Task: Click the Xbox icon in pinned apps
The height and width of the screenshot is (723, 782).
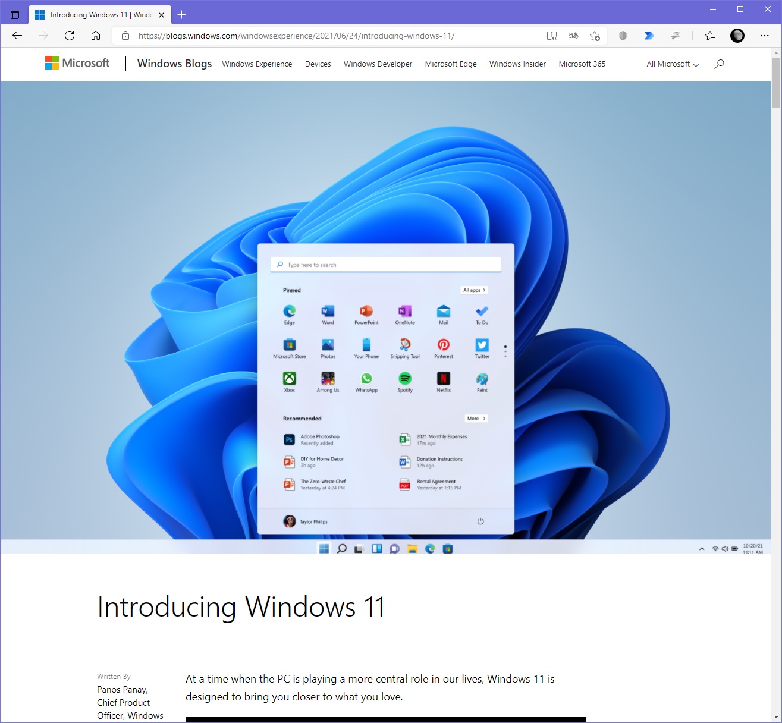Action: [290, 379]
